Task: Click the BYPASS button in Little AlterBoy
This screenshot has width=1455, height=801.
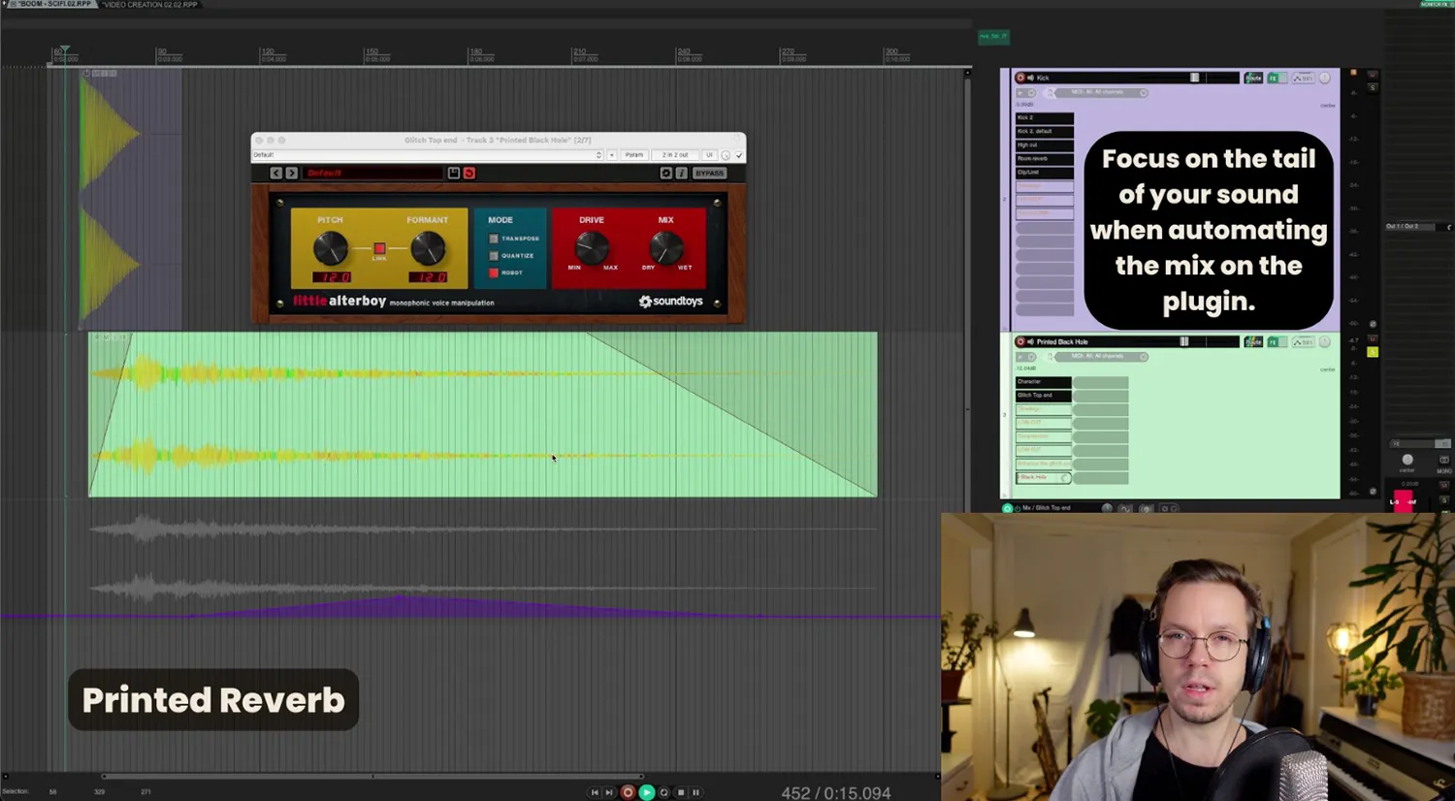Action: pos(709,173)
